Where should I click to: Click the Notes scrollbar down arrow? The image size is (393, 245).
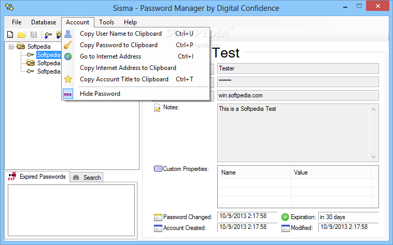click(x=373, y=157)
